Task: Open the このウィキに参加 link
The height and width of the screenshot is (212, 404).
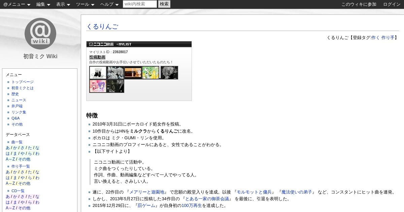Action: click(x=359, y=4)
